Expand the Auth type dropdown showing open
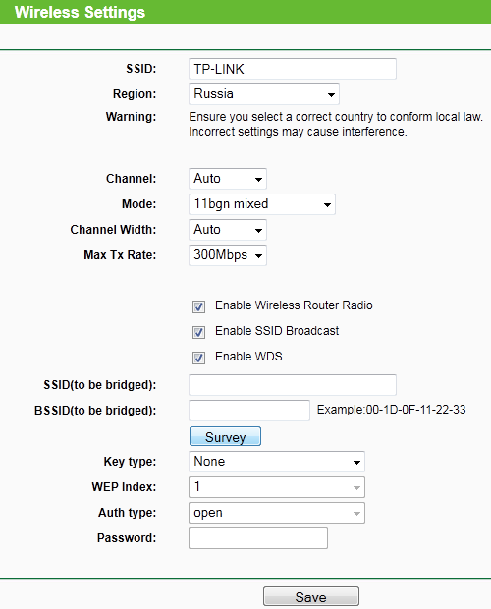 point(277,513)
